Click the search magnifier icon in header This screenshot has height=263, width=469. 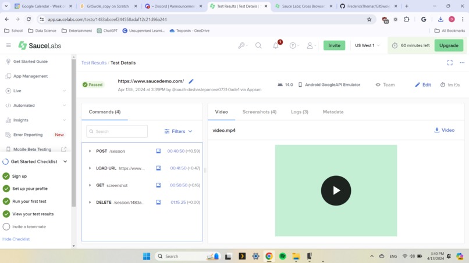(x=258, y=45)
